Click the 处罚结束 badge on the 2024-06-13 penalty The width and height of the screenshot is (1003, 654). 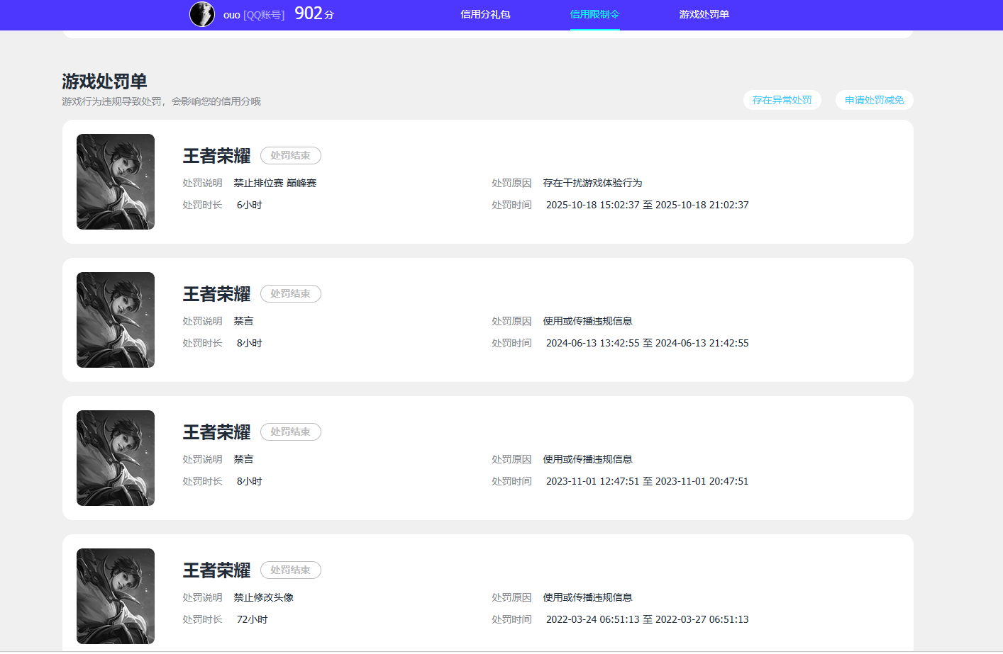click(291, 293)
